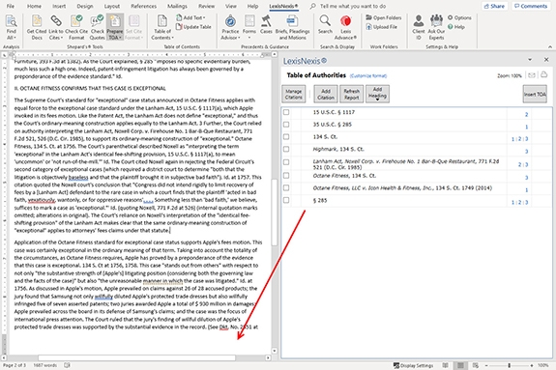Tick checkbox for 15 U.S.C. § 1117
The width and height of the screenshot is (556, 370).
[x=286, y=112]
